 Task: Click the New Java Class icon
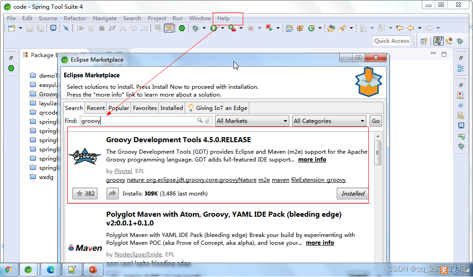[311, 28]
